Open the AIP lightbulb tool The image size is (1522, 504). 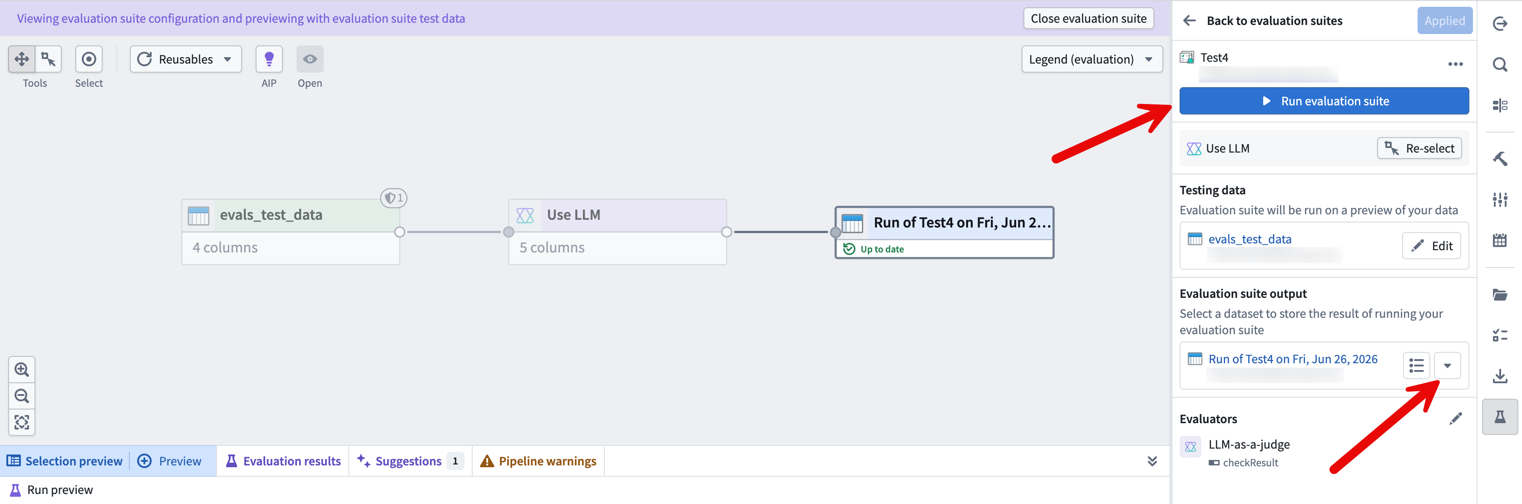(x=269, y=59)
